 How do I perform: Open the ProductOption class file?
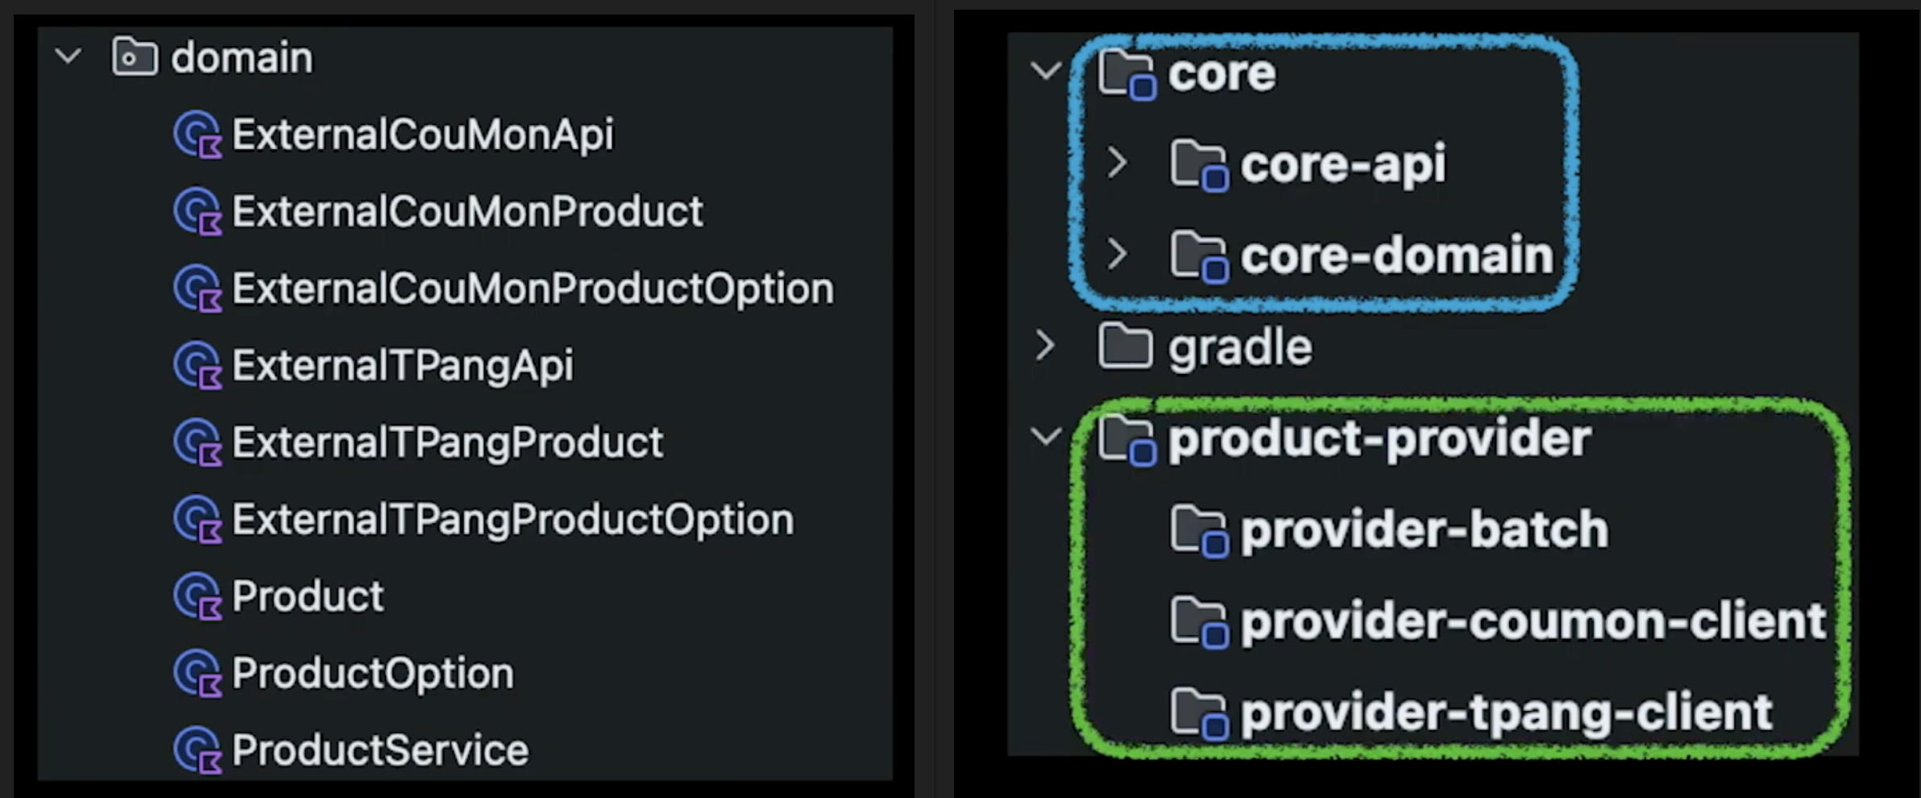tap(372, 674)
